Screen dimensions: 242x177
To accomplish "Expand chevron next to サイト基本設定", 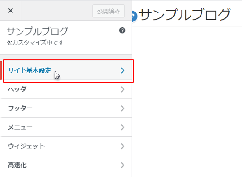I will [x=122, y=71].
